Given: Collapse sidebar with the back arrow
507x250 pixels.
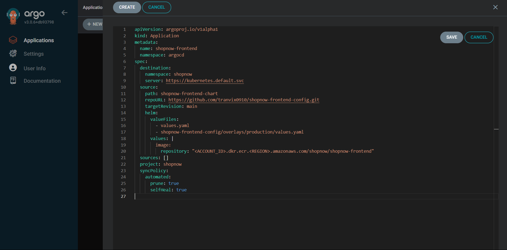Looking at the screenshot, I should click(64, 13).
